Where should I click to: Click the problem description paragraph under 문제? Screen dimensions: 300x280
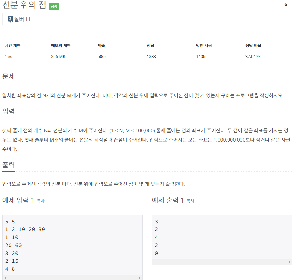[x=143, y=95]
